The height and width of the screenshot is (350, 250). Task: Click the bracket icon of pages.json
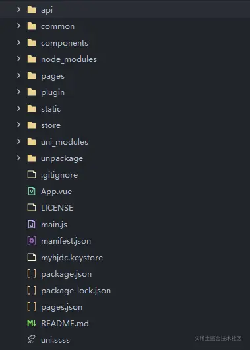click(x=32, y=307)
